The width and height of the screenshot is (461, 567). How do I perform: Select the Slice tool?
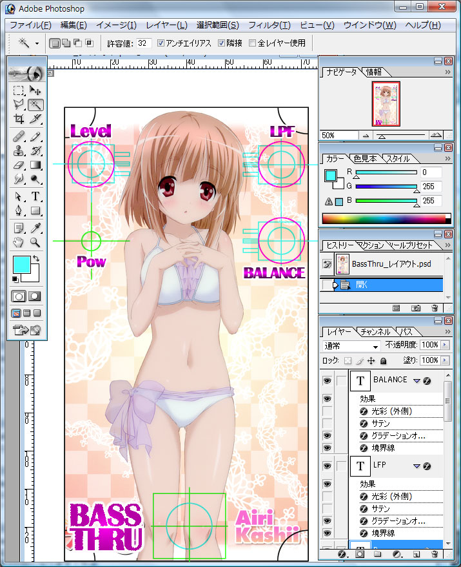(35, 119)
